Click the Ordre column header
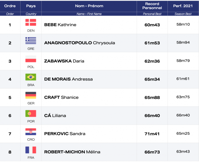 (x=10, y=6)
